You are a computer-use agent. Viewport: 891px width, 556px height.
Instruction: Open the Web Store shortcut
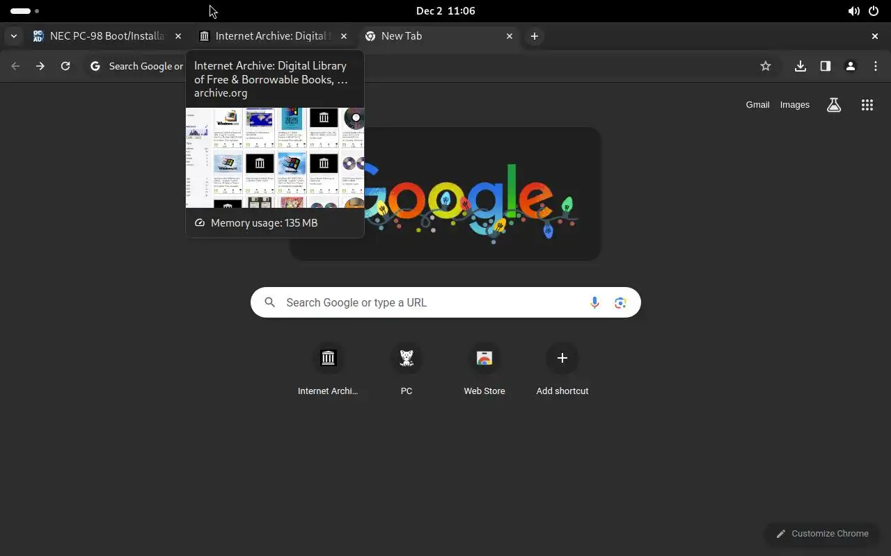click(484, 370)
